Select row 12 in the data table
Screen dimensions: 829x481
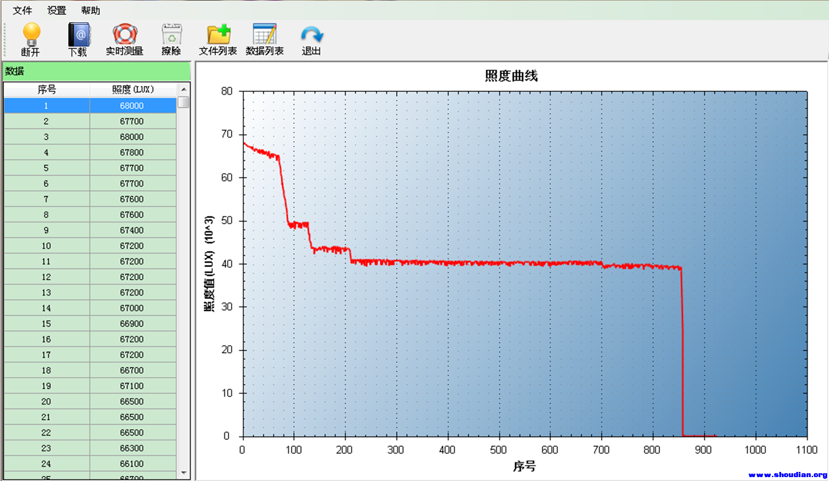(90, 277)
